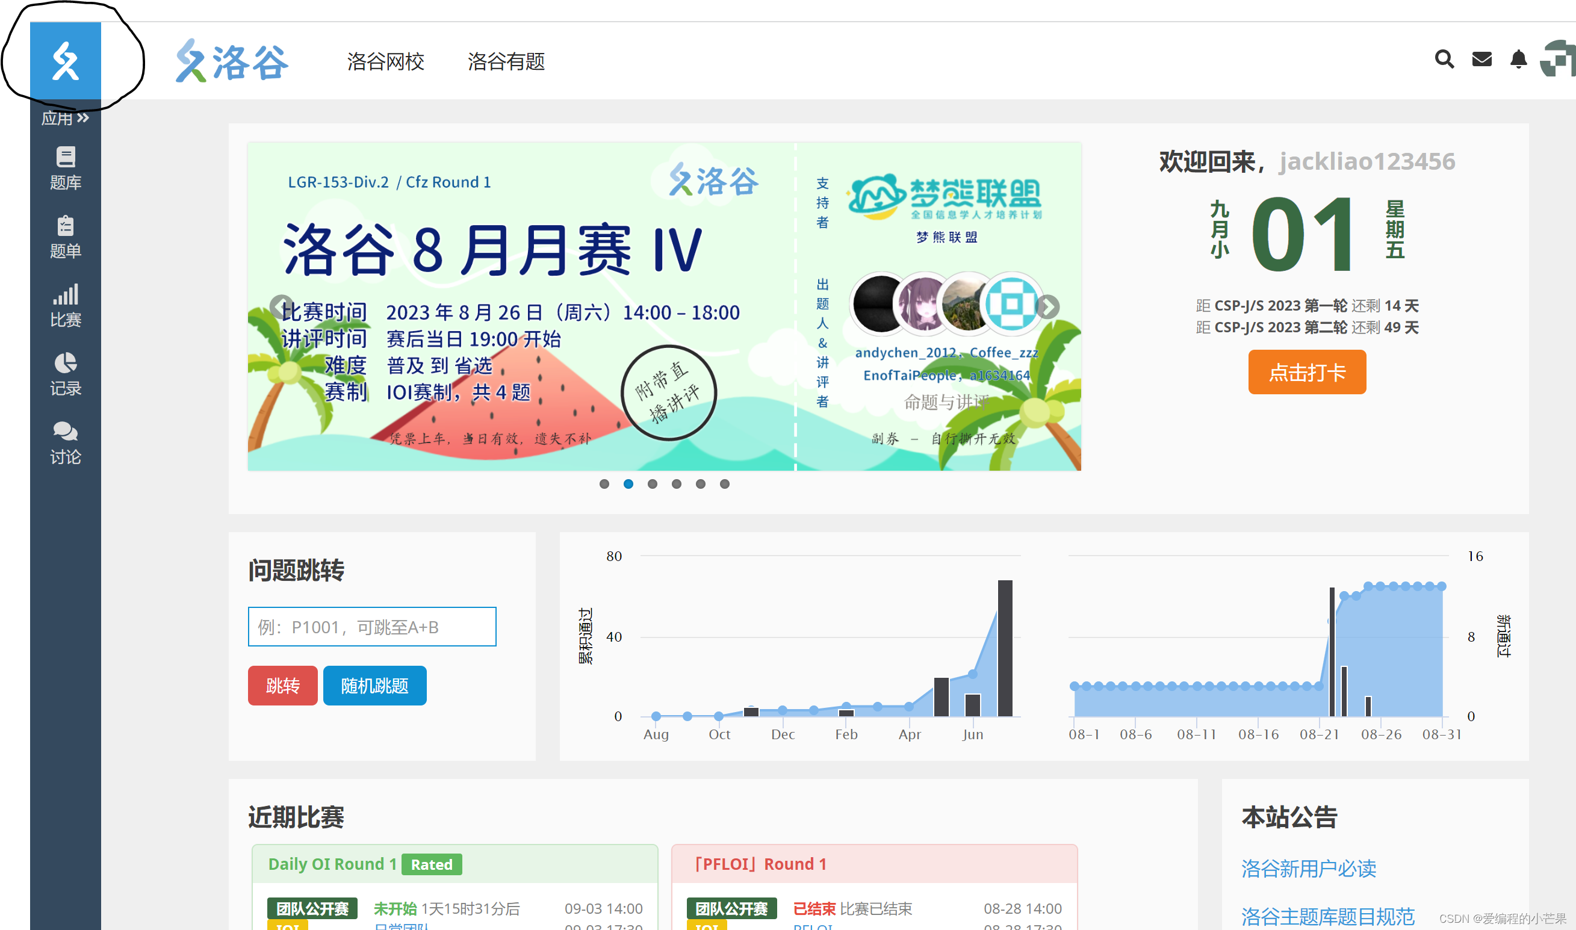
Task: Click the blue Luogu logo in sidebar
Action: pos(65,61)
